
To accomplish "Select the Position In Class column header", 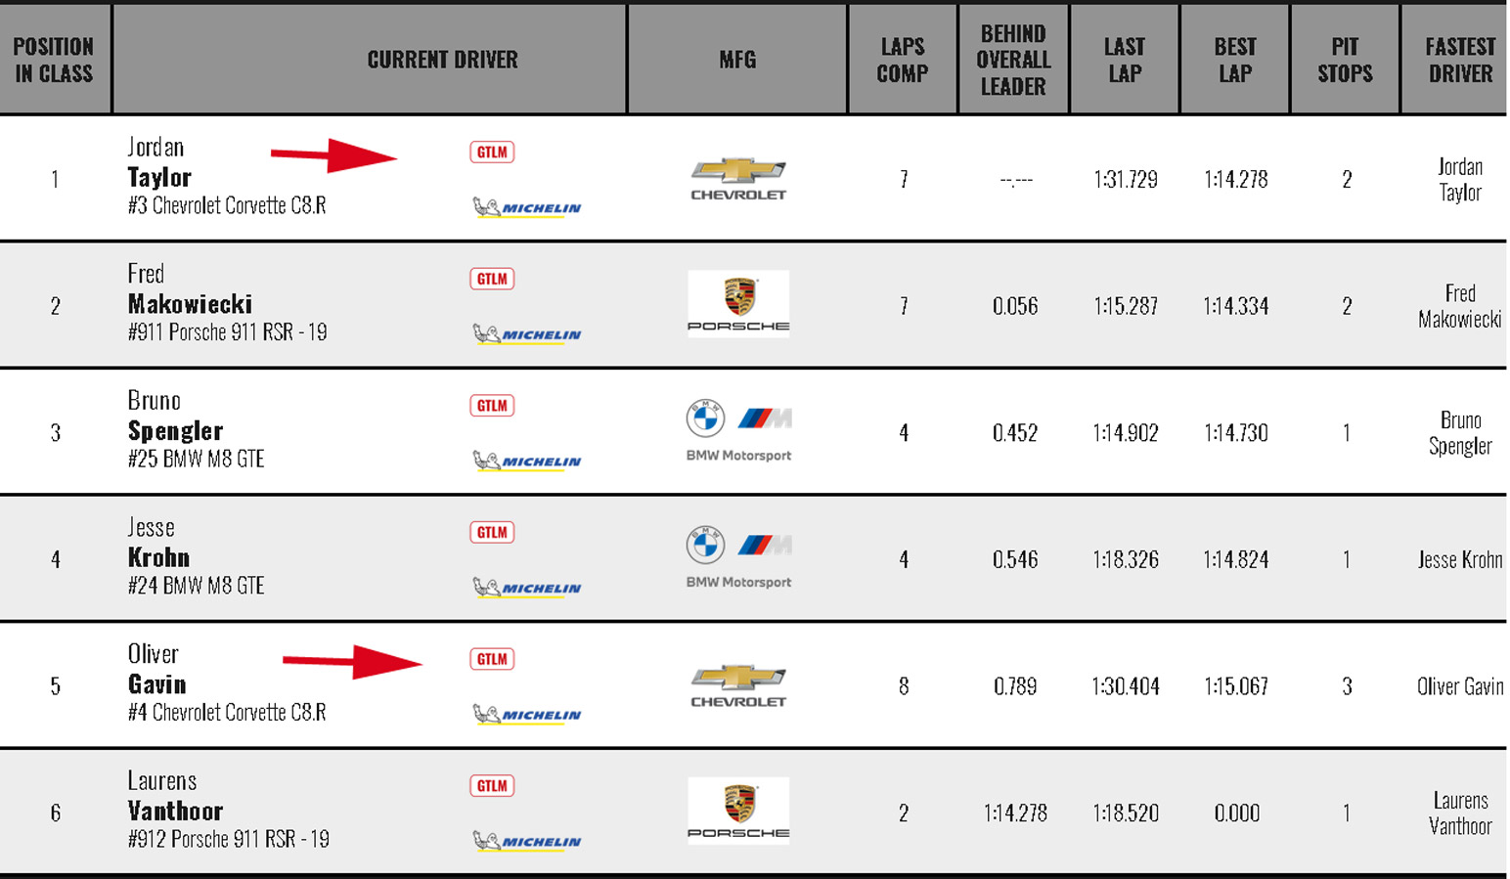I will pyautogui.click(x=54, y=60).
